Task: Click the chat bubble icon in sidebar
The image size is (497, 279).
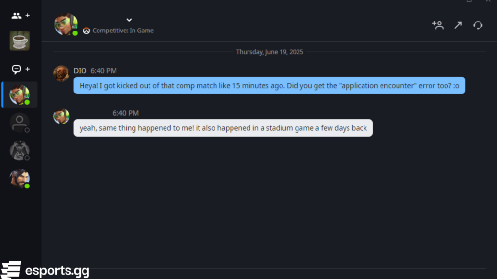Action: pos(17,69)
